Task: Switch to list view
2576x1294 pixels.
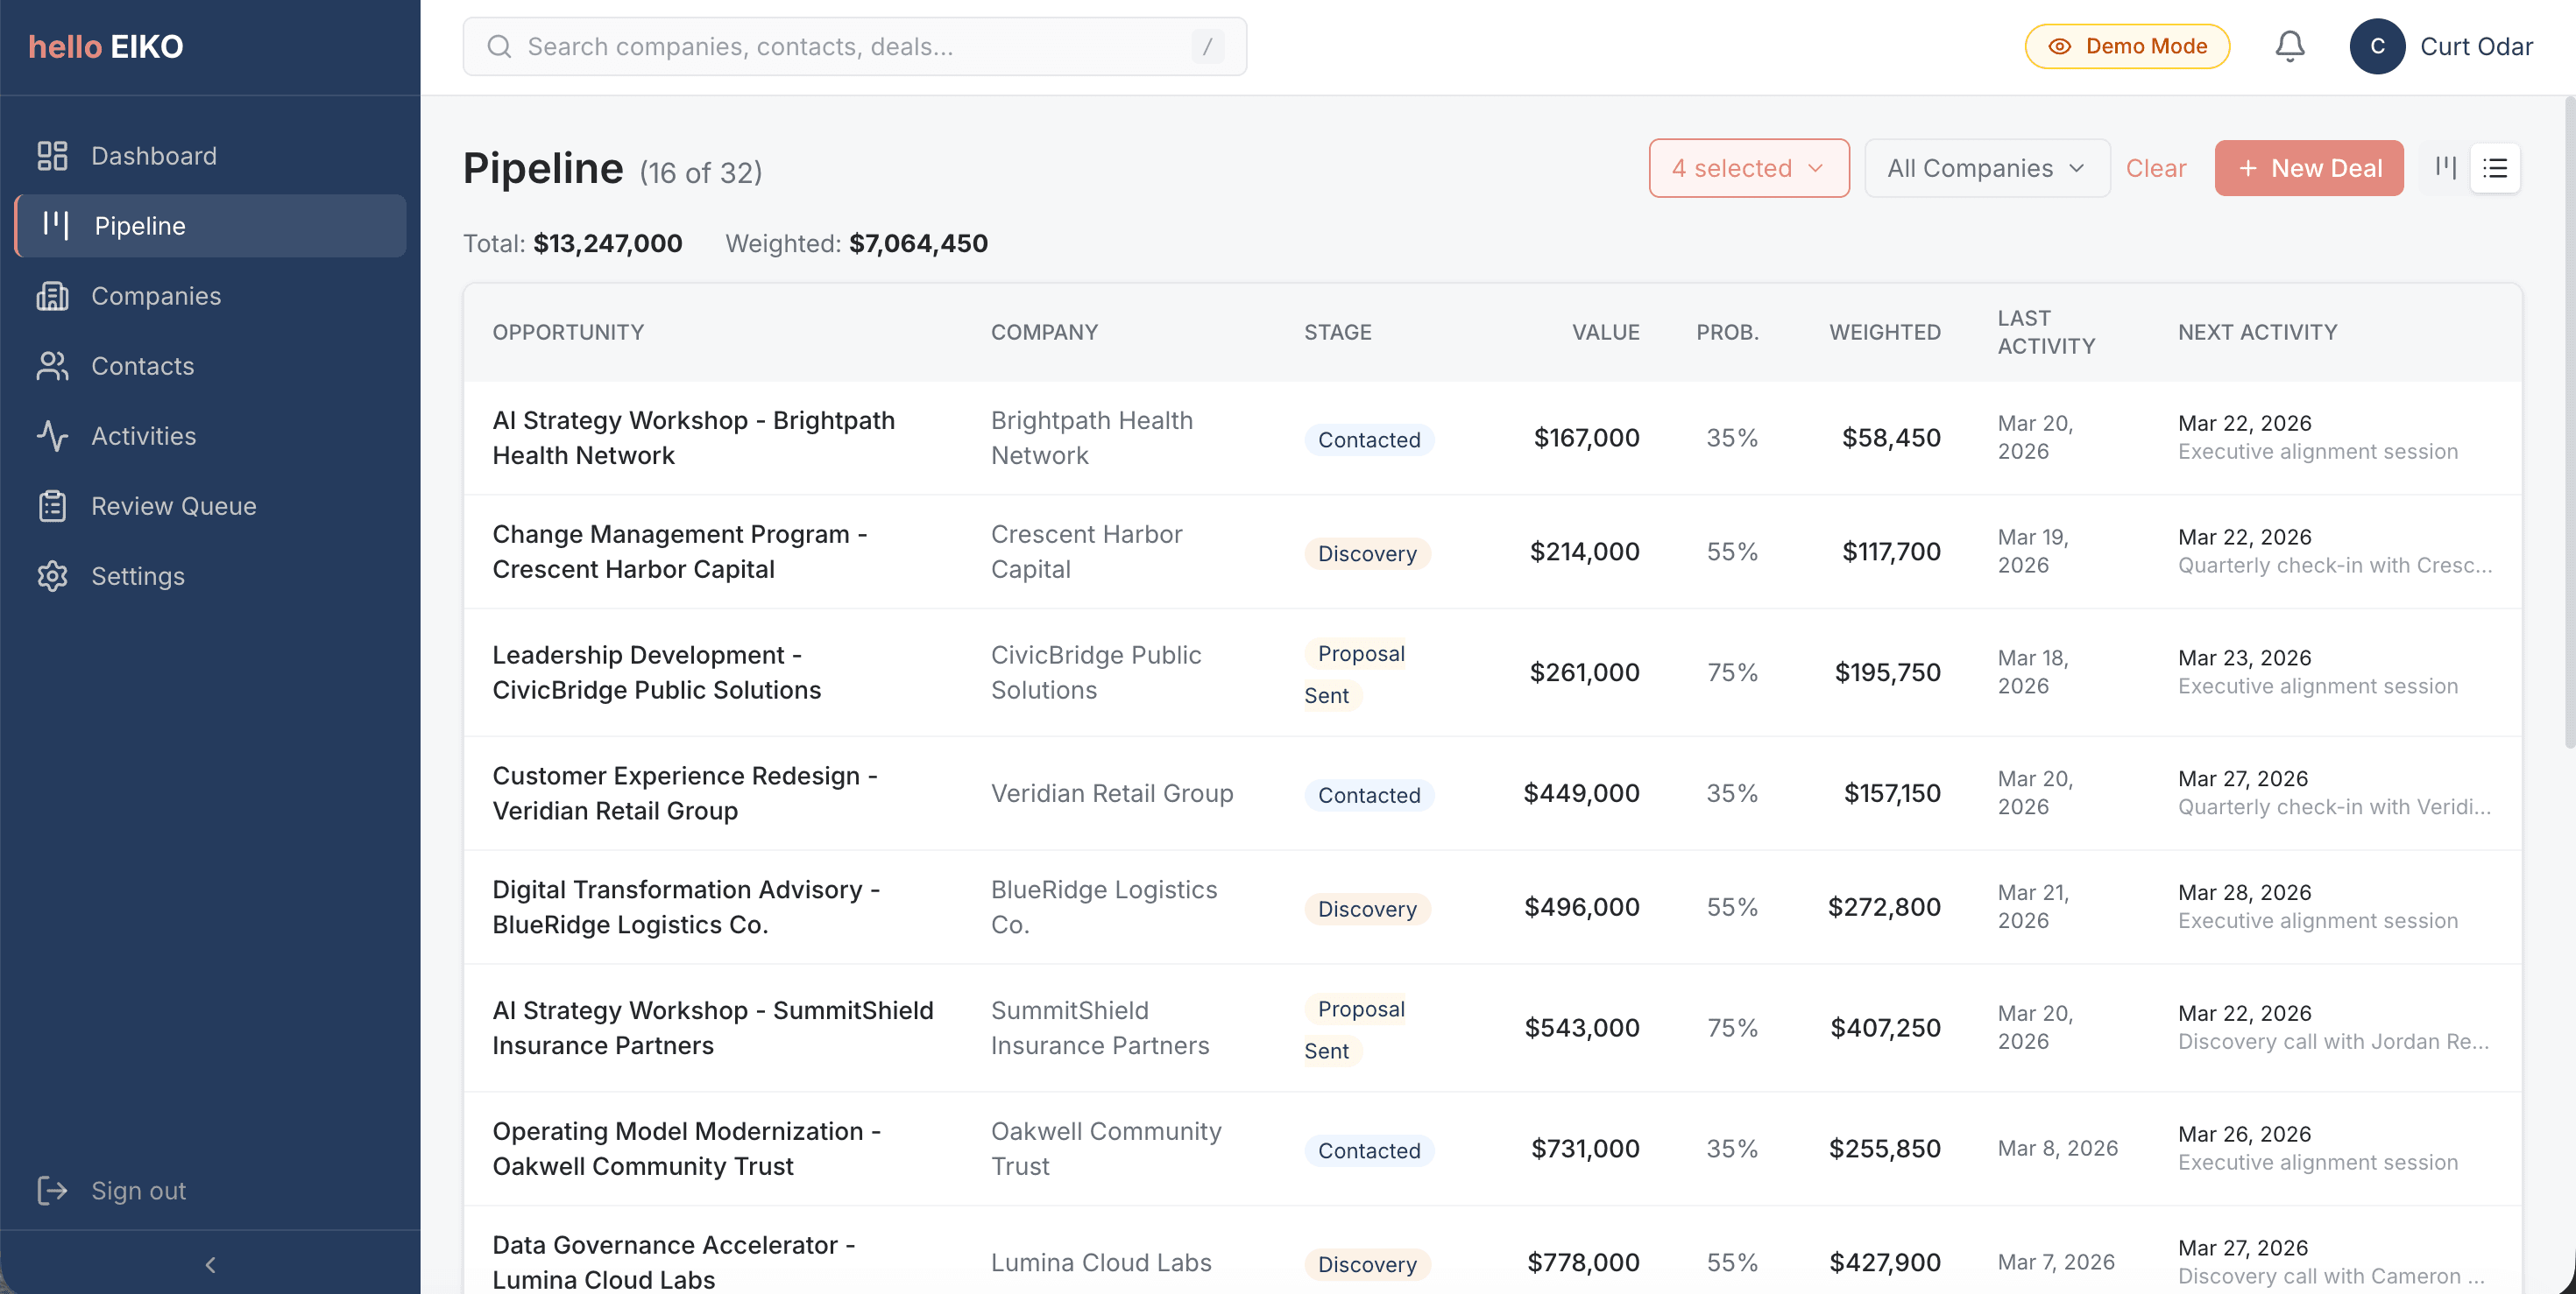Action: pos(2495,168)
